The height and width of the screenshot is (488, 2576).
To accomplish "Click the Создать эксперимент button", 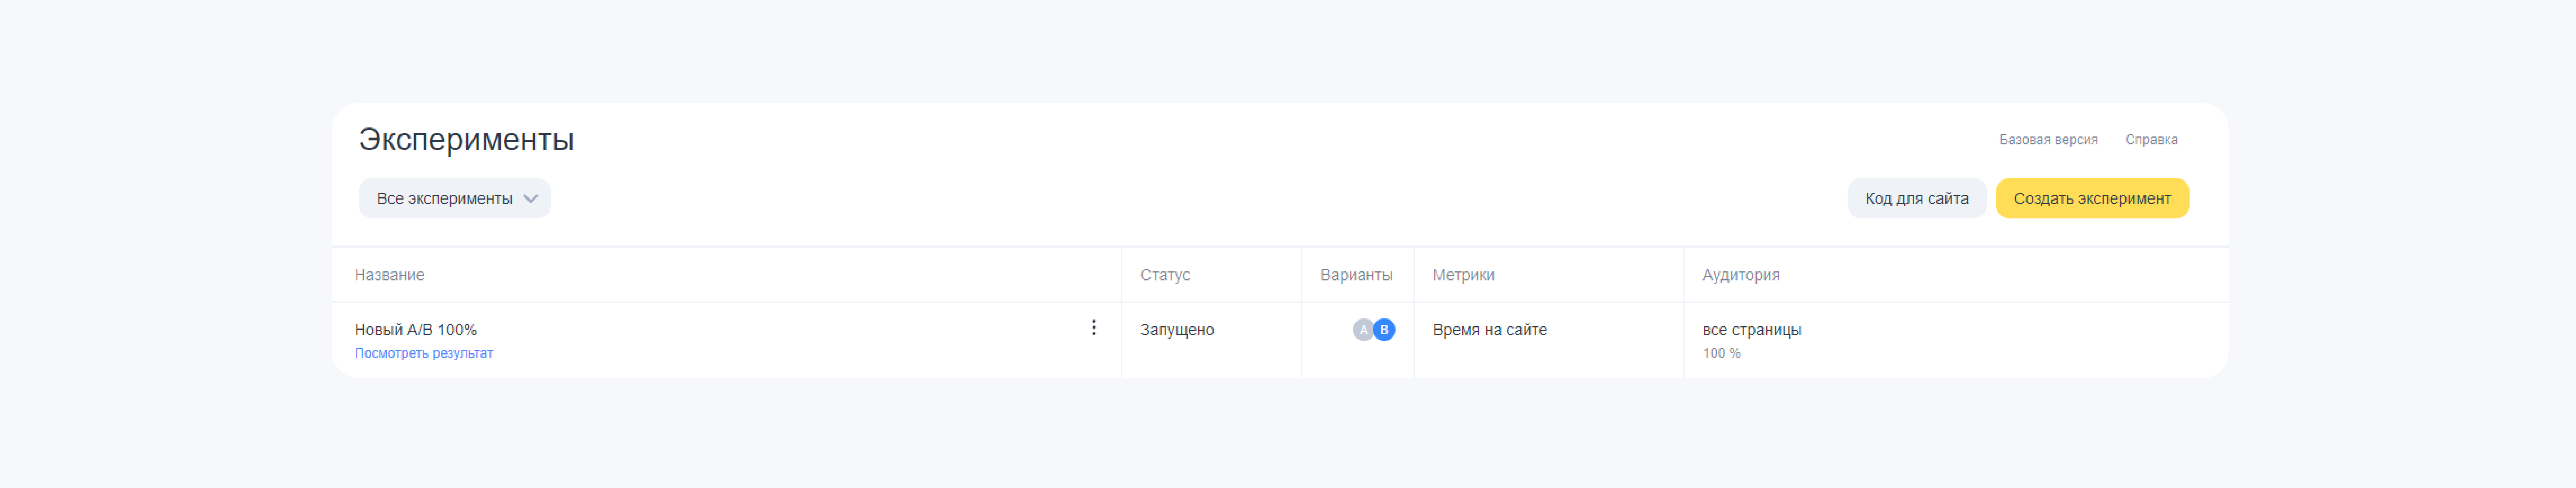I will pyautogui.click(x=2092, y=199).
